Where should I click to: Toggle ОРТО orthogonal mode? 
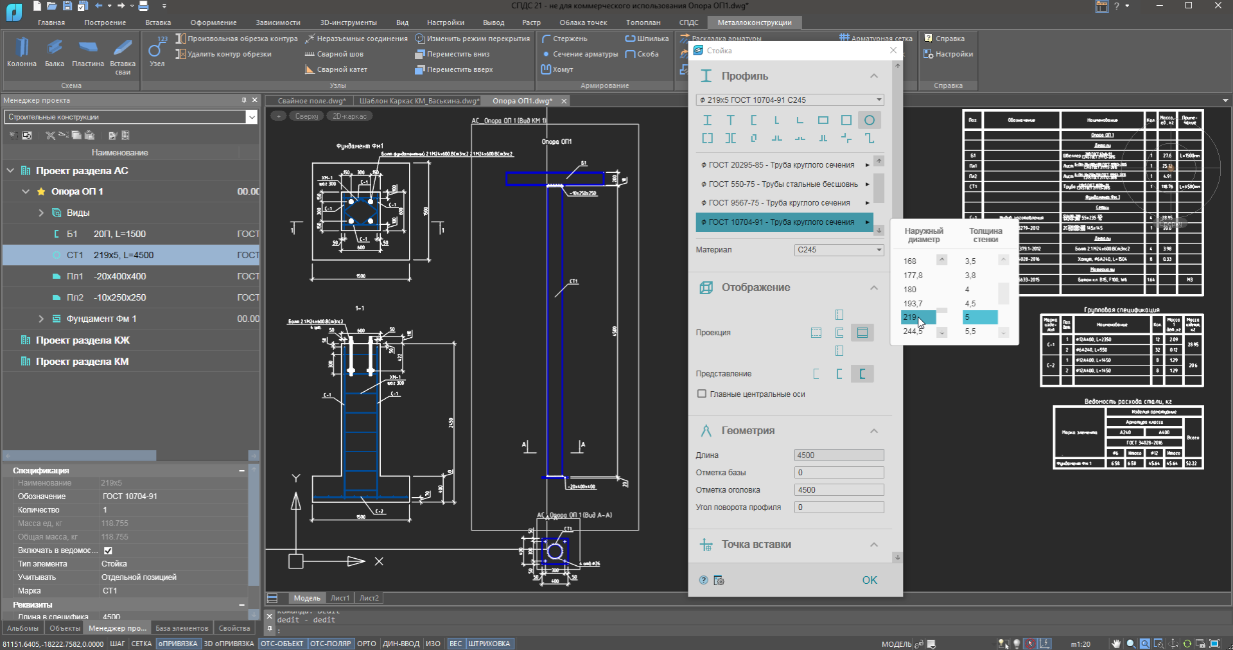click(x=367, y=644)
